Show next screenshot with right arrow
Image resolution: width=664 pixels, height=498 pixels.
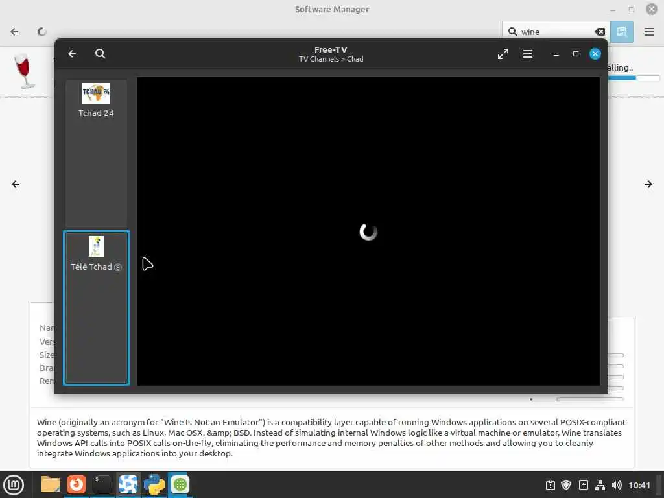[x=648, y=184]
